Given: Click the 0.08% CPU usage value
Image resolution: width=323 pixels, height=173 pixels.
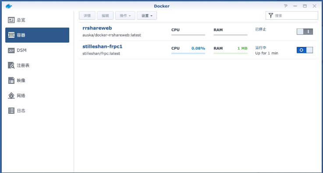Looking at the screenshot, I should 198,48.
